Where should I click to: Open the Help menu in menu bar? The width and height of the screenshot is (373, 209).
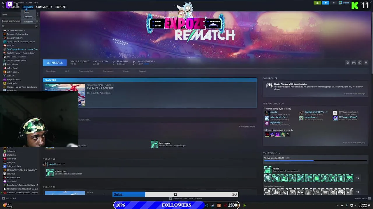(x=36, y=3)
